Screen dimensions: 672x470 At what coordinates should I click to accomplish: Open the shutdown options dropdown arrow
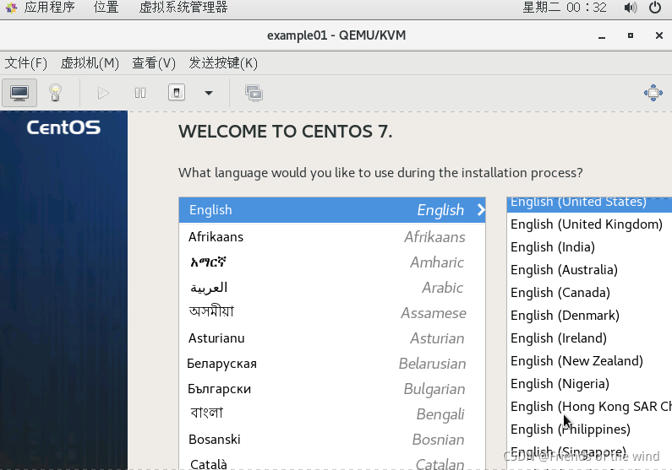coord(209,93)
